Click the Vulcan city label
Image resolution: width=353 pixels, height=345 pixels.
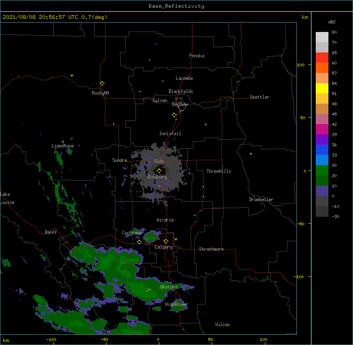222,325
